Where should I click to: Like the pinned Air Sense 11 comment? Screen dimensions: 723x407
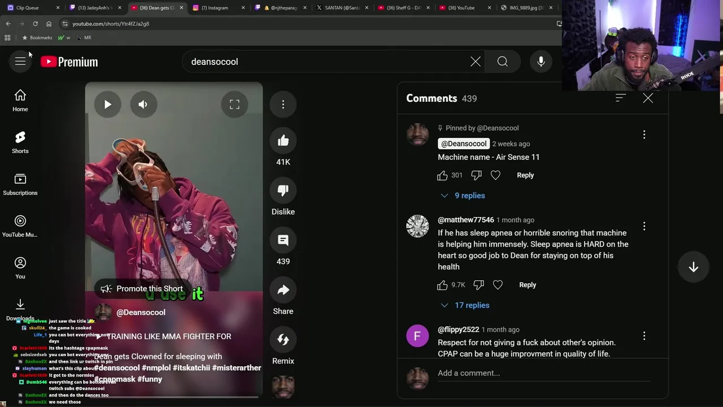click(442, 175)
